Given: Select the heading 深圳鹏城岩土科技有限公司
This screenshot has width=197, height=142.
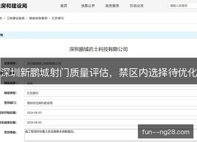Looking at the screenshot, I should coord(98,49).
